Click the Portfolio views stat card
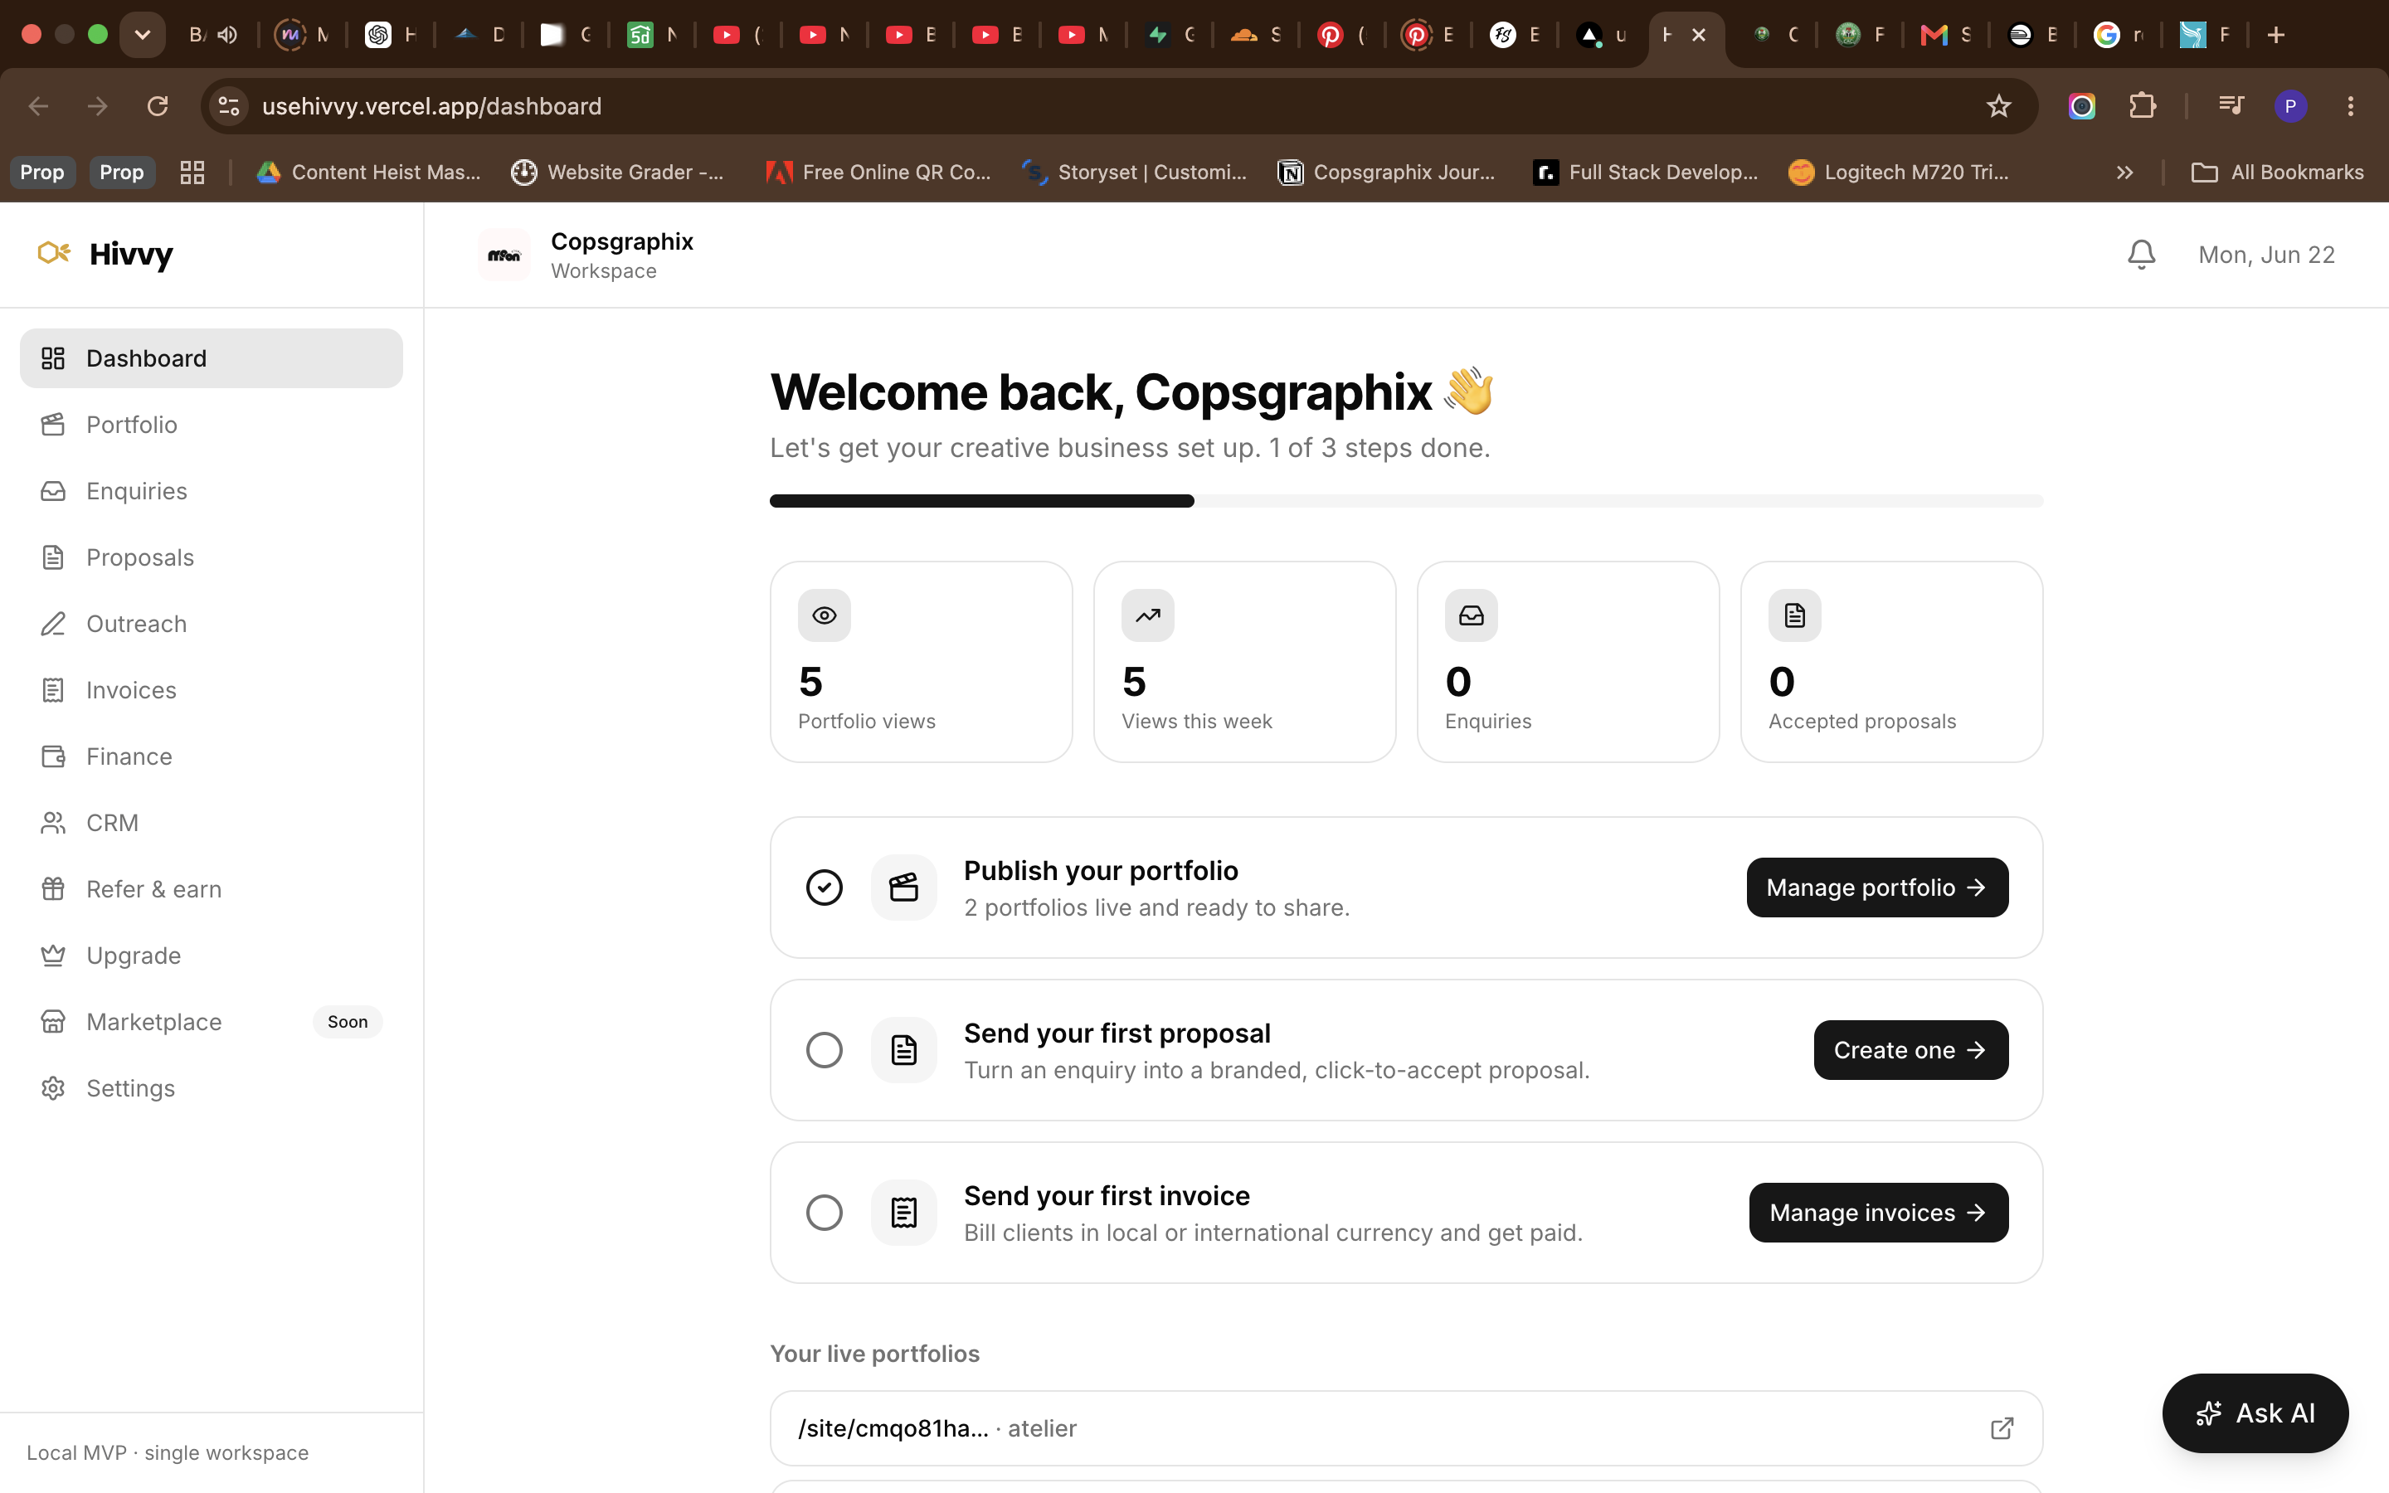The image size is (2389, 1493). [x=921, y=662]
